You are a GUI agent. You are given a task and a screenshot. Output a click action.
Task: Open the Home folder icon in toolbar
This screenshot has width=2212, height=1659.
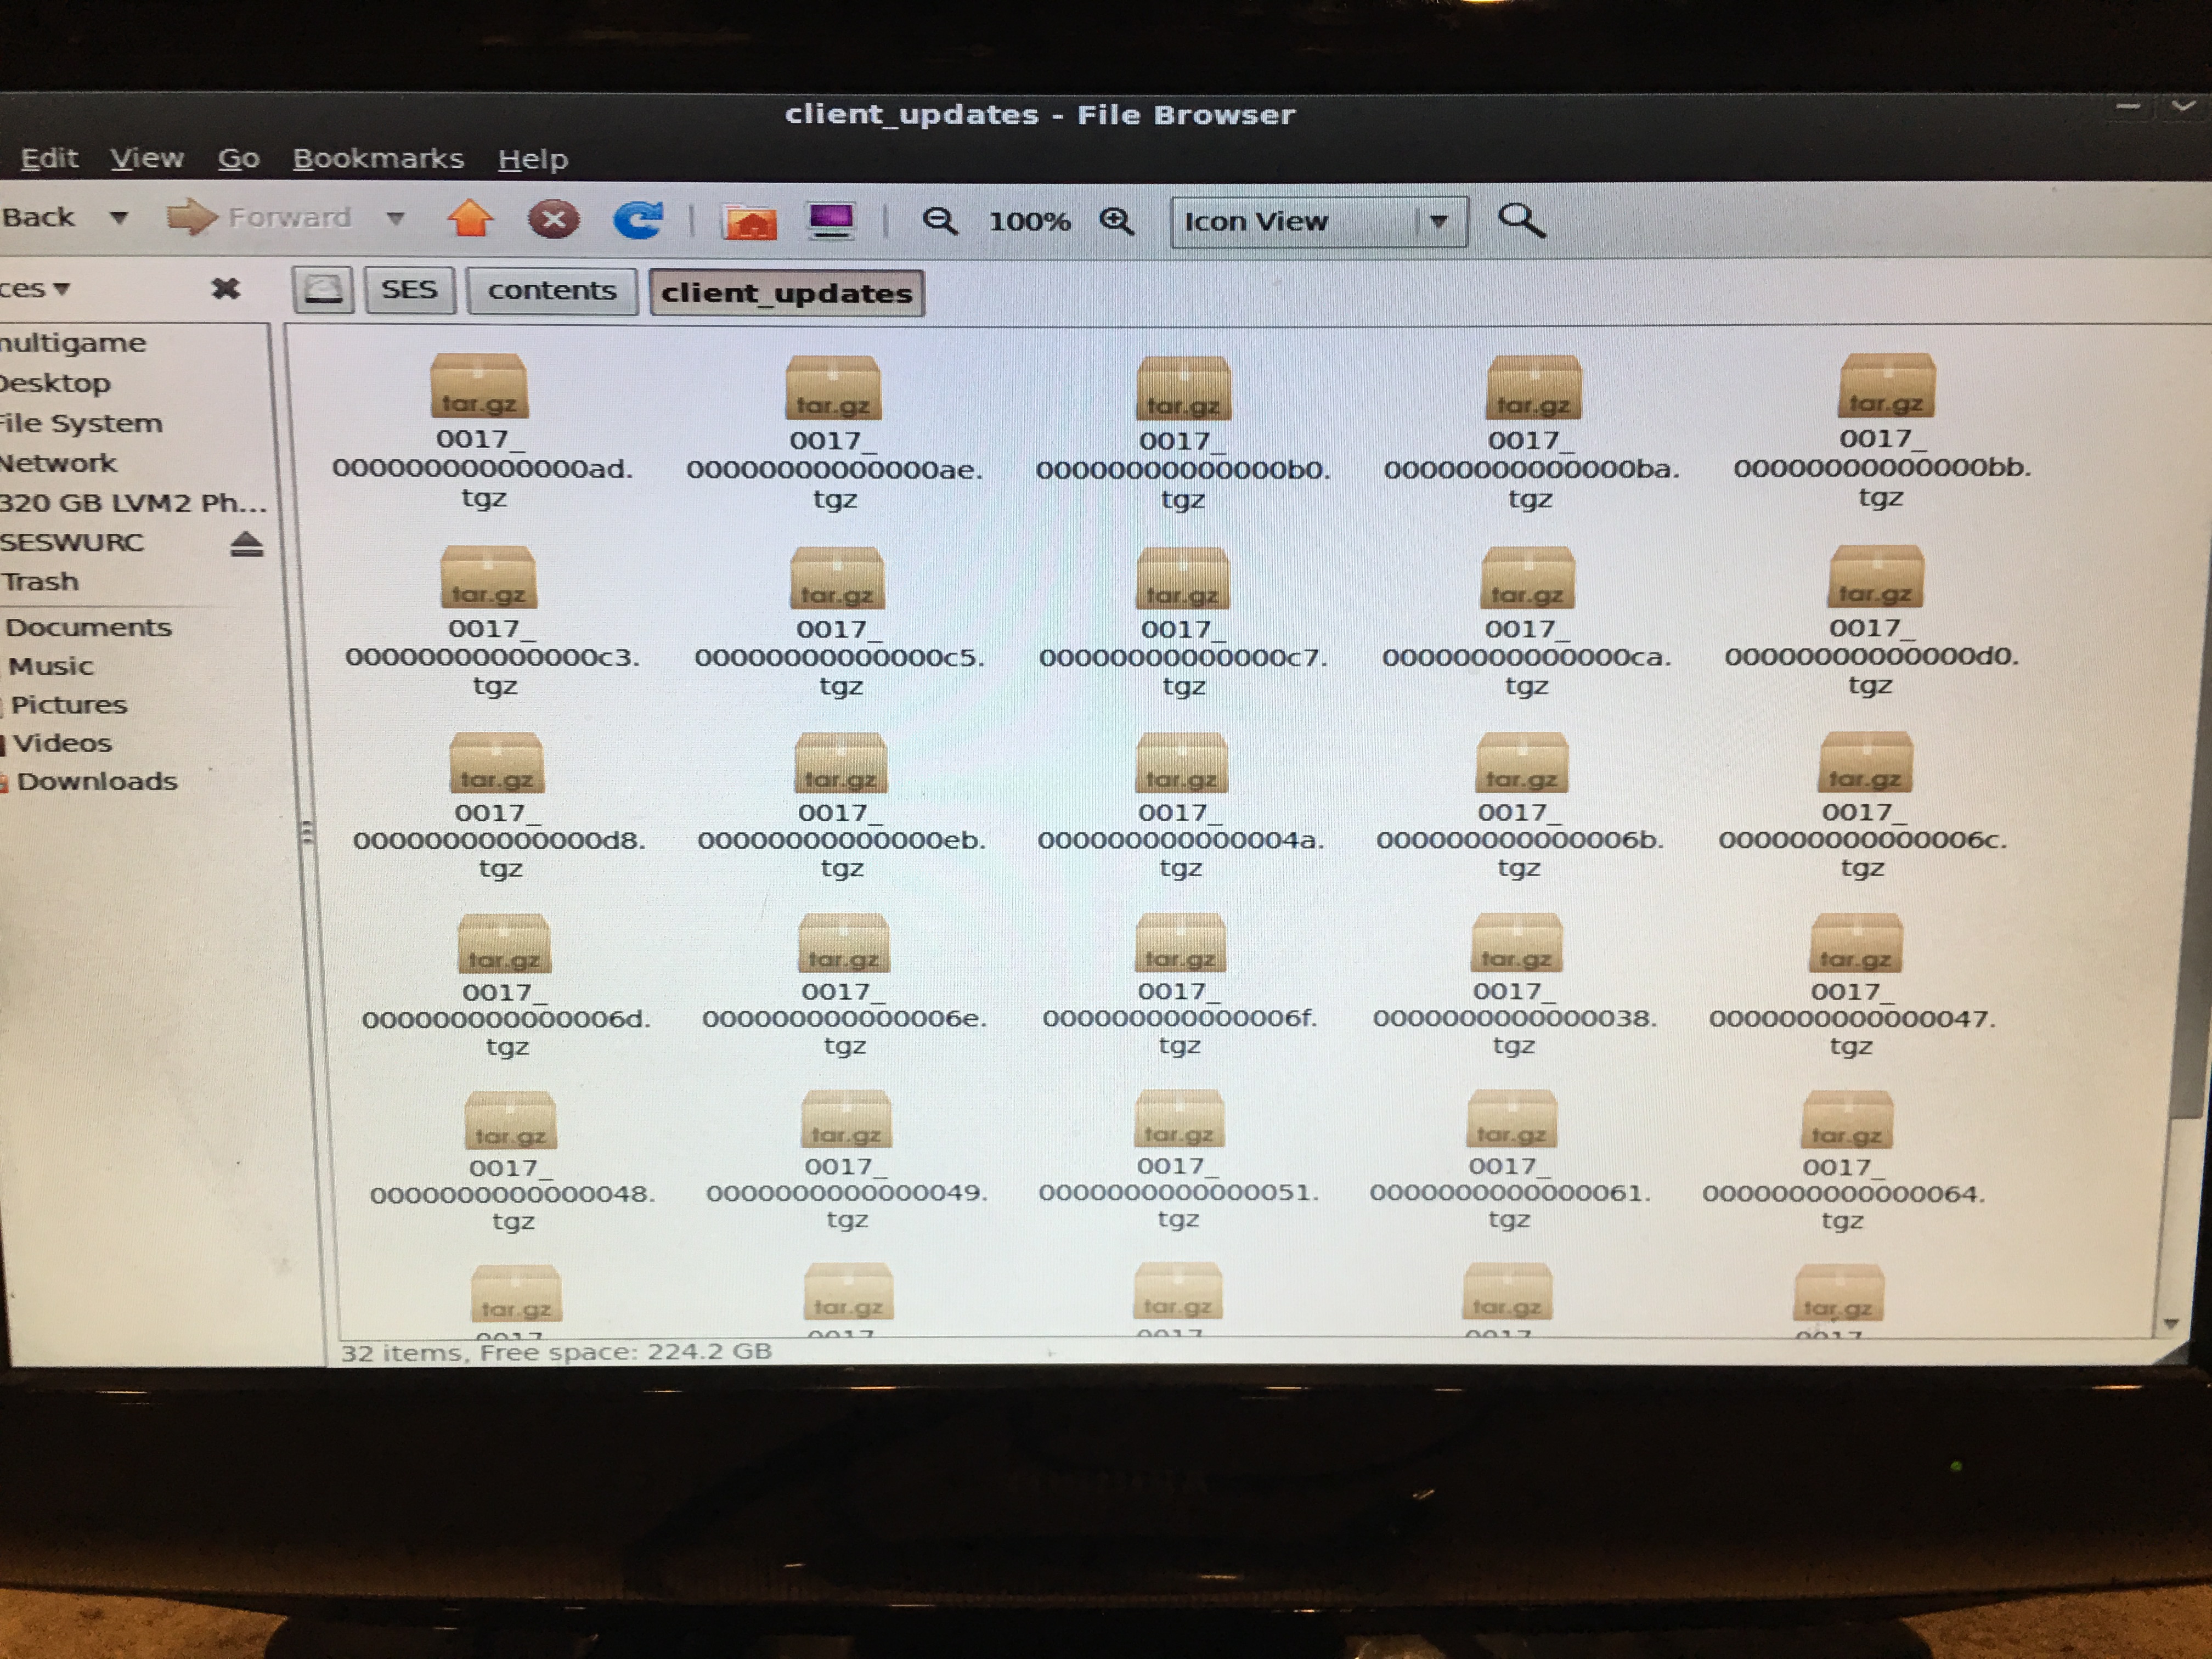749,221
